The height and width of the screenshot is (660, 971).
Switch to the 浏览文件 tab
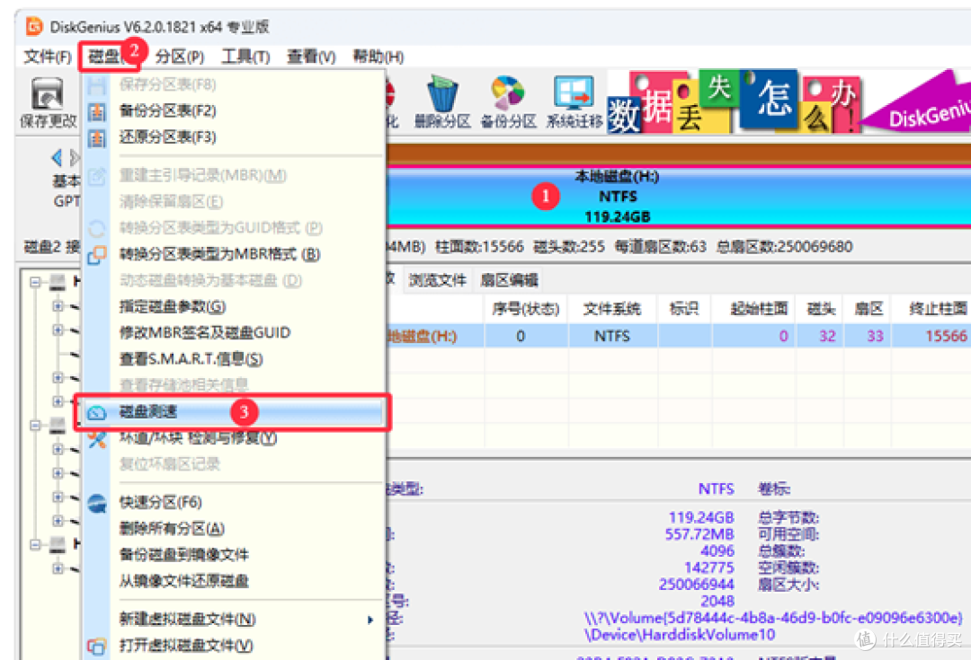(x=437, y=281)
